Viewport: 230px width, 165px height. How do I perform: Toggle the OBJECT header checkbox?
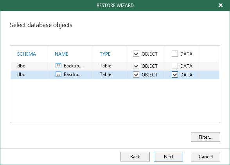(x=136, y=54)
